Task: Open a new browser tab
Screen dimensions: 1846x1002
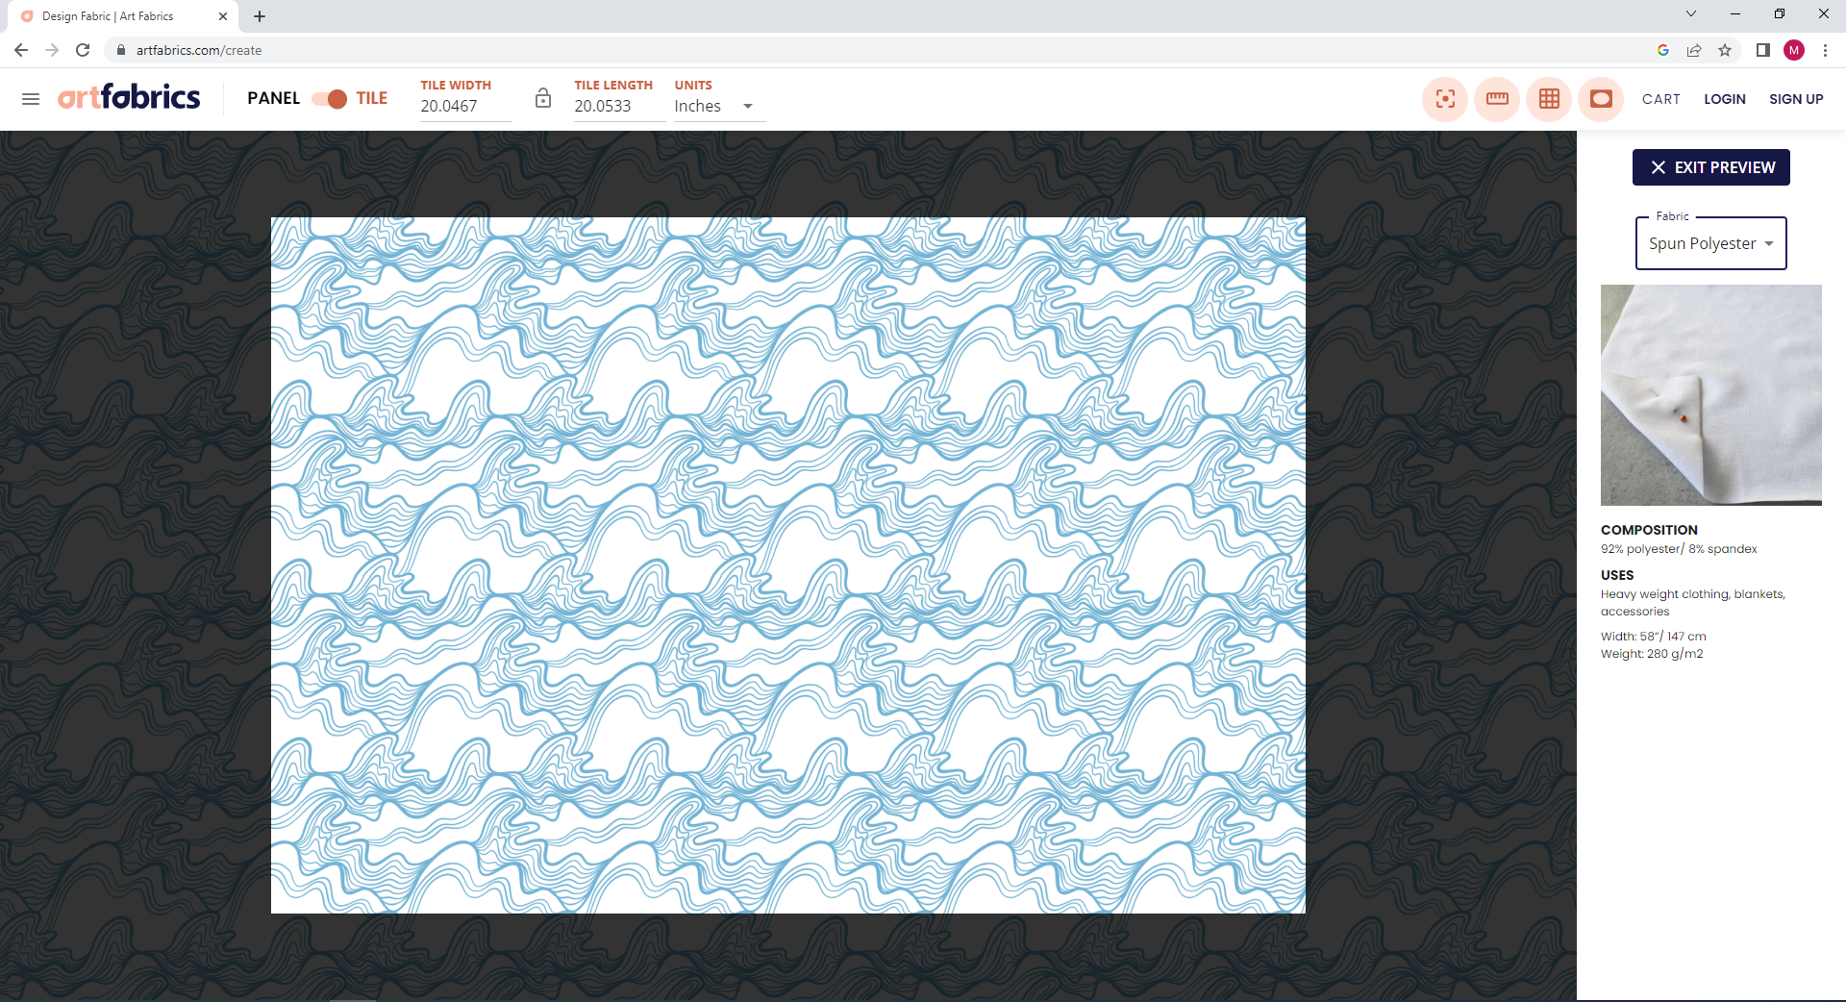Action: 260,16
